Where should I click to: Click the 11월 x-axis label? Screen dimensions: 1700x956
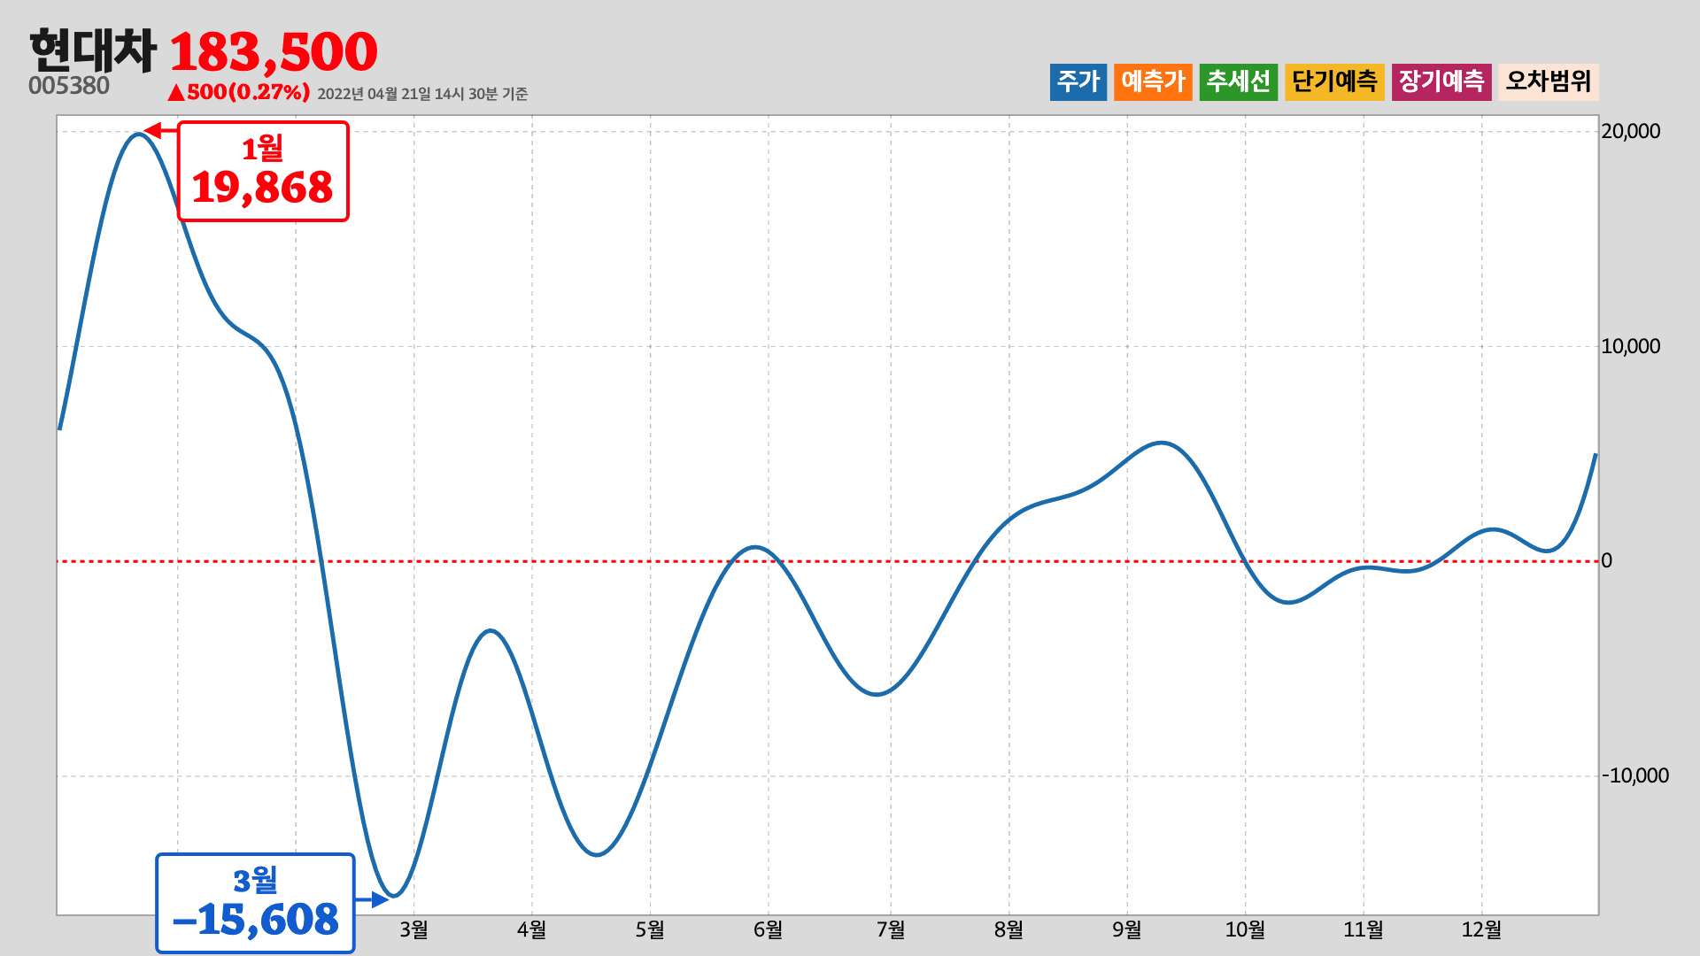1363,929
